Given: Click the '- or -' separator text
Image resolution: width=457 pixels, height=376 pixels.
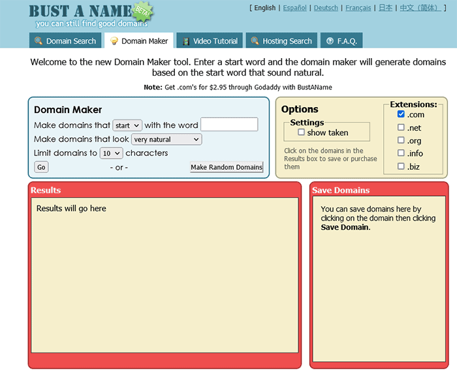Looking at the screenshot, I should coord(119,168).
